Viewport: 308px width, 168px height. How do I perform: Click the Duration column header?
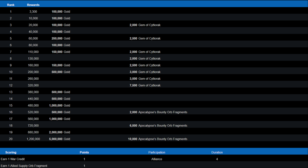click(x=217, y=152)
